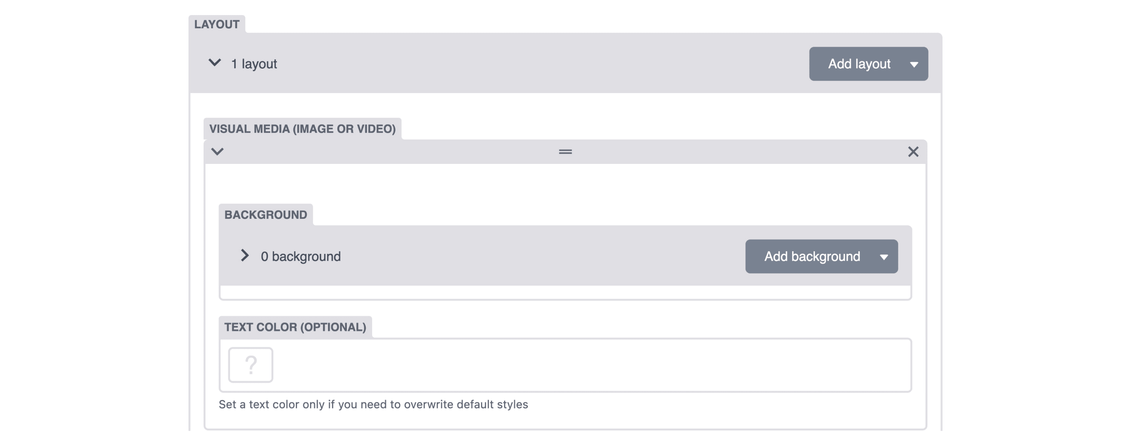
Task: Click the text color help description
Action: 373,404
